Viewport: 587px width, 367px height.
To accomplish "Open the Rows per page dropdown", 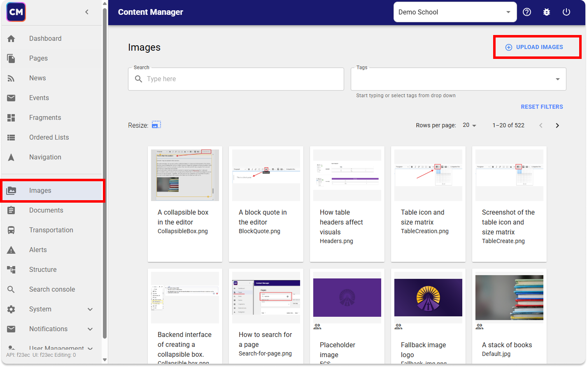I will point(469,125).
